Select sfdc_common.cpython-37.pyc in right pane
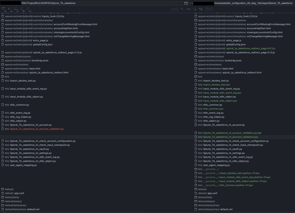The image size is (295, 213). (x=236, y=185)
